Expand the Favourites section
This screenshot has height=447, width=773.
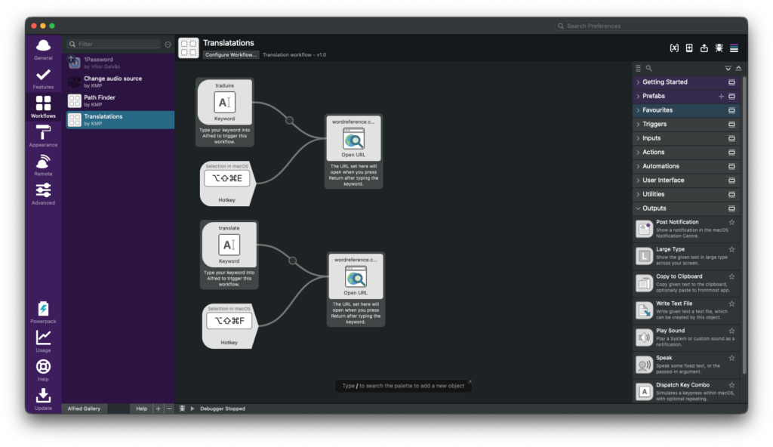(x=685, y=110)
